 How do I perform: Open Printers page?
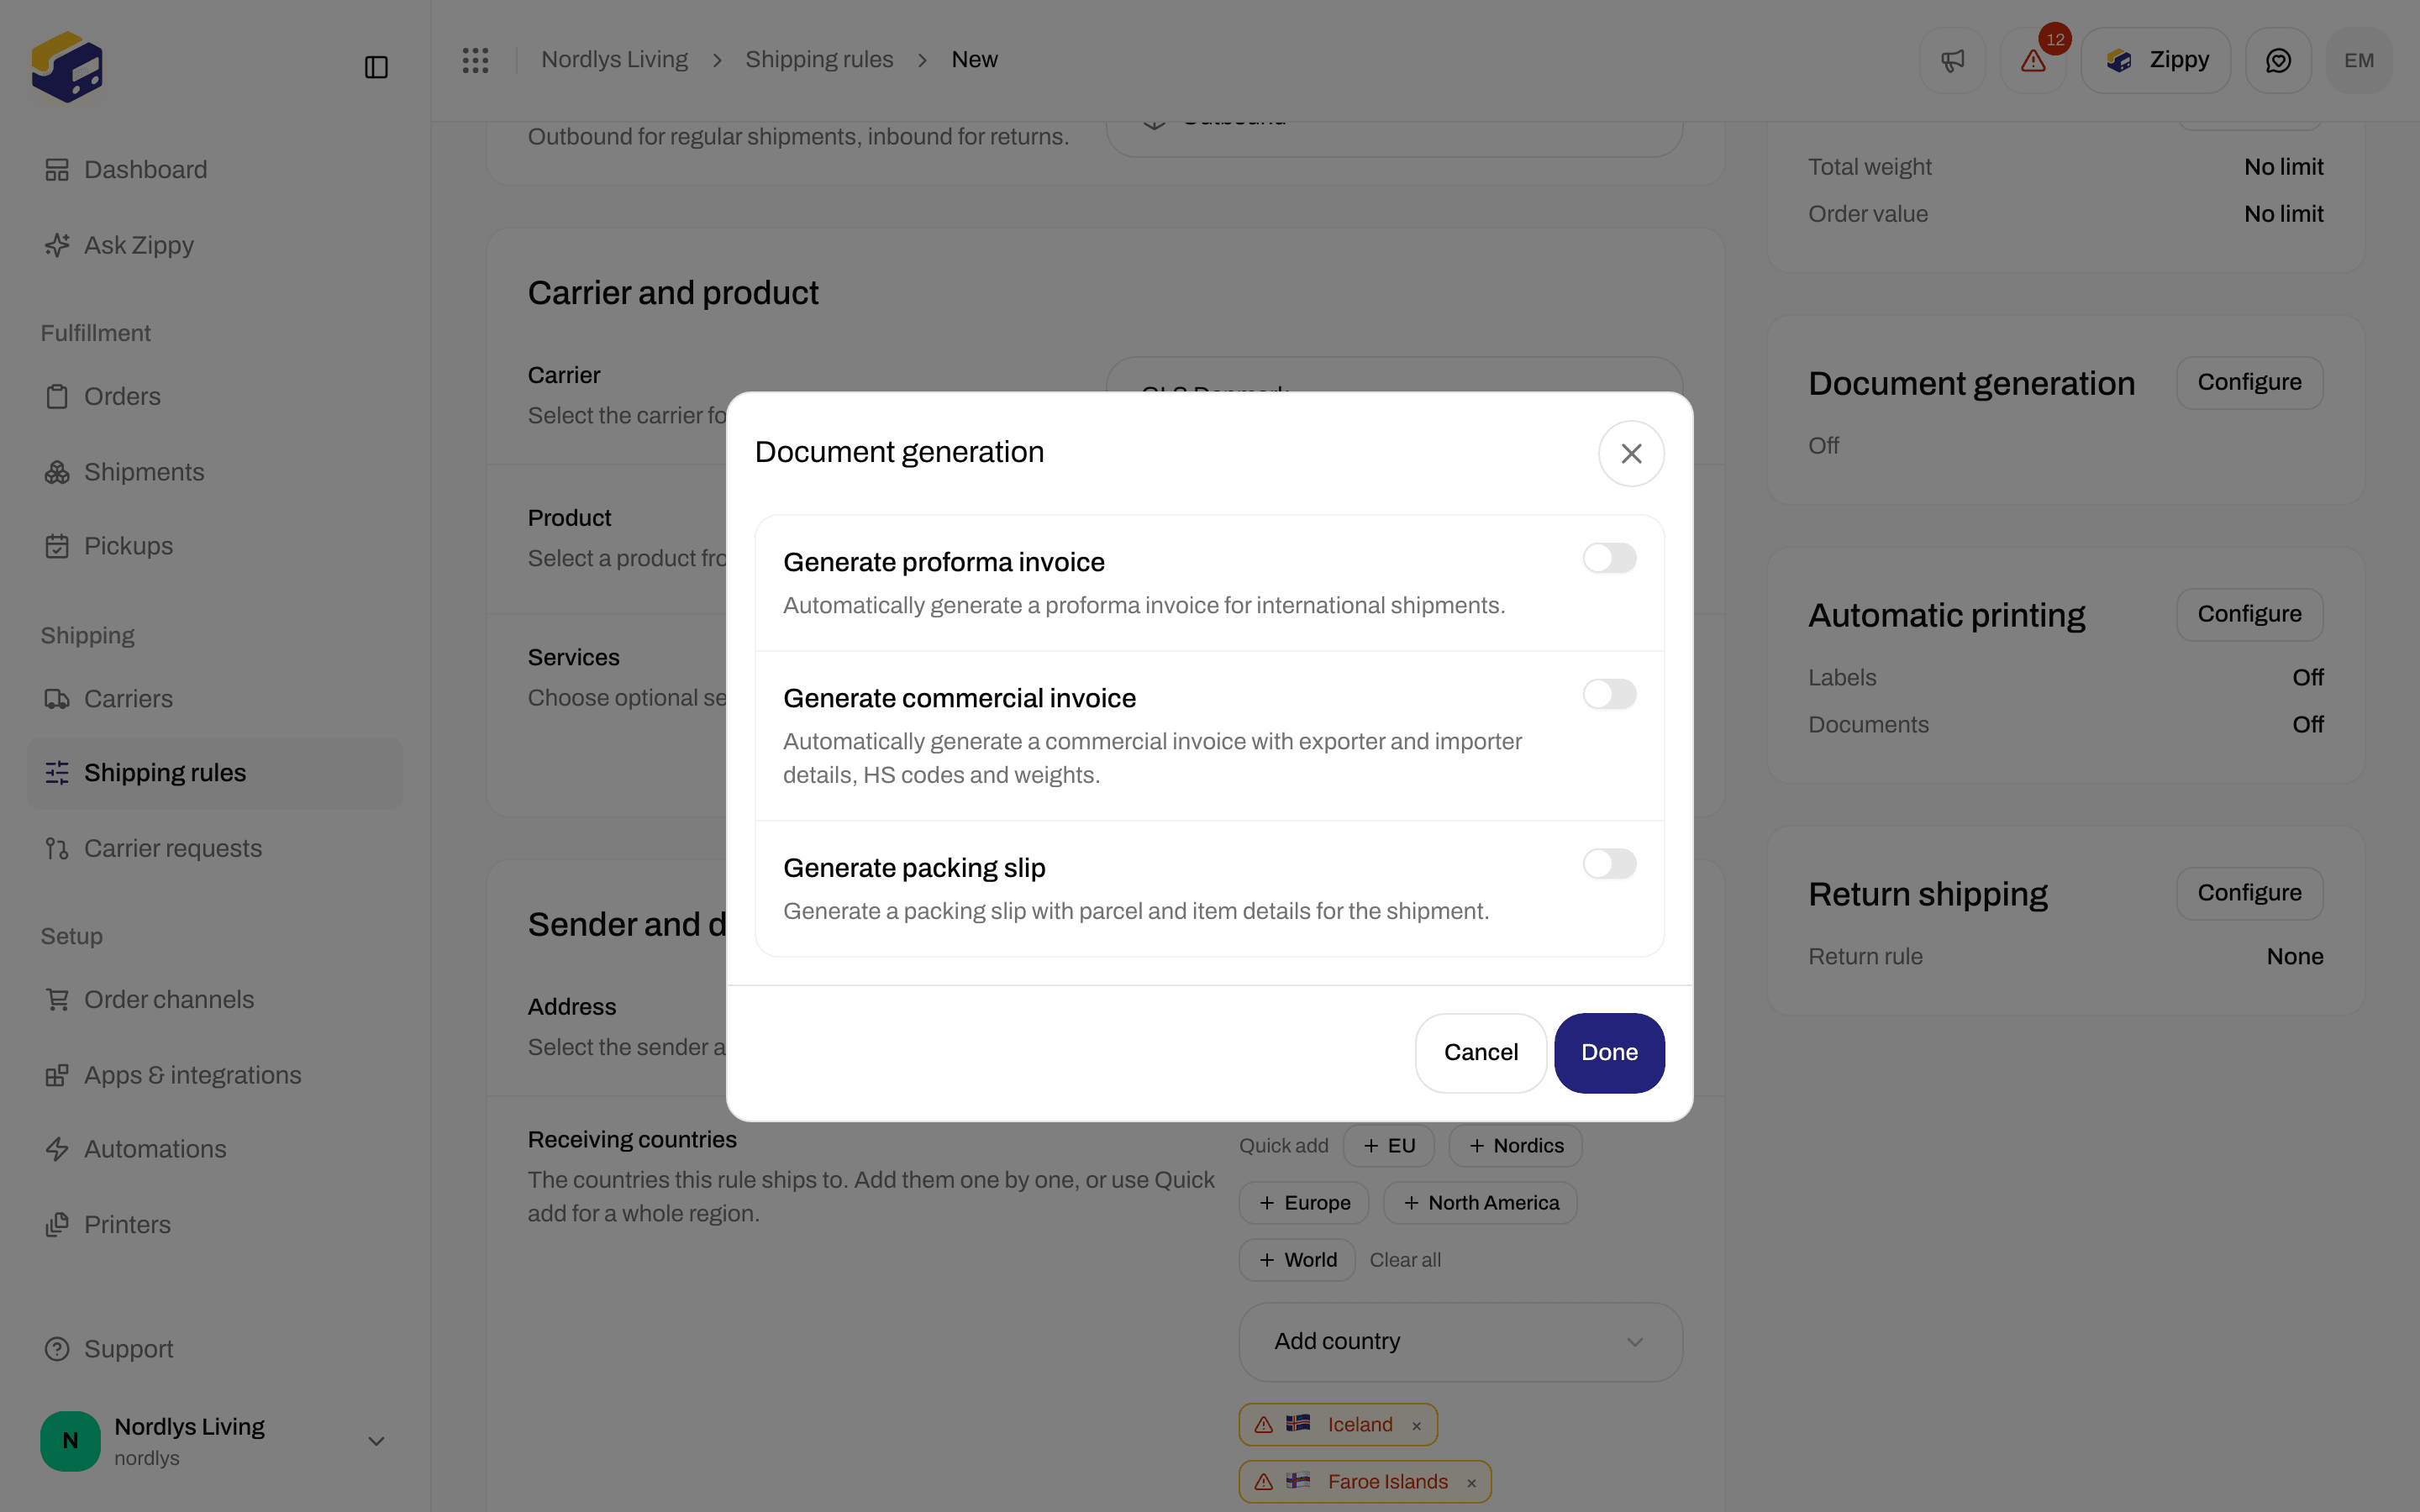(215, 1225)
